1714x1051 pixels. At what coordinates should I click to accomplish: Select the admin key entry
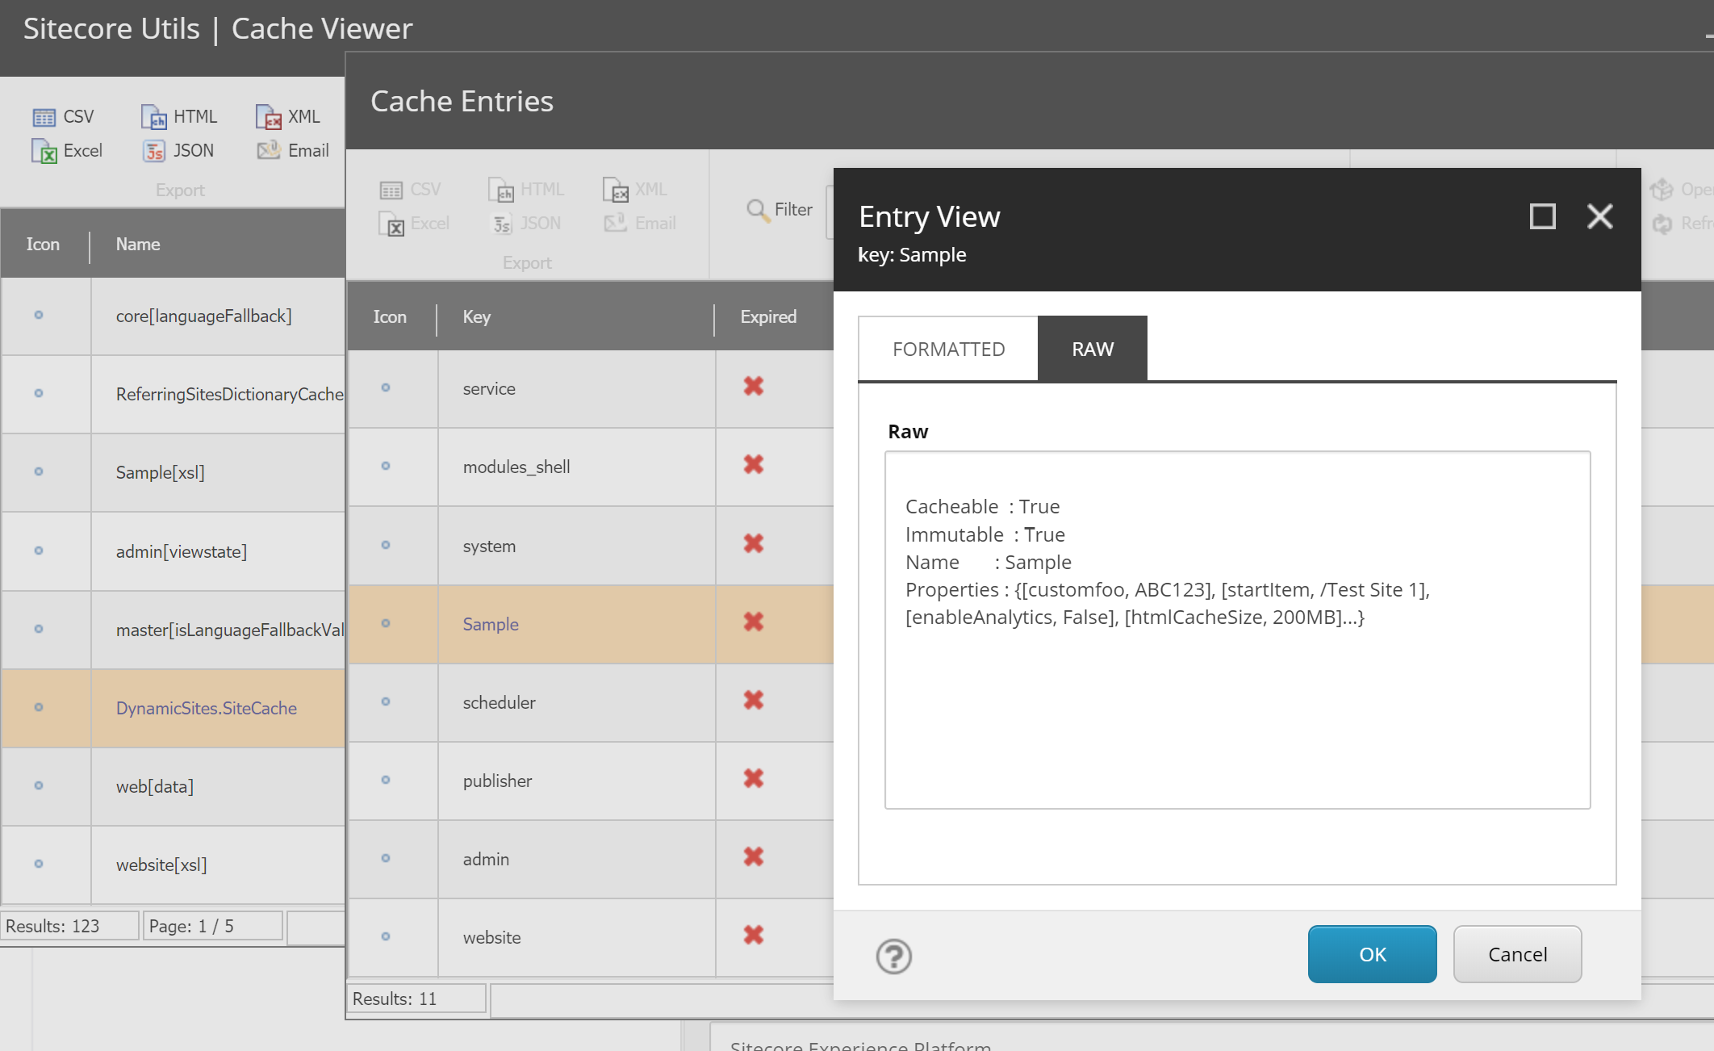coord(486,860)
